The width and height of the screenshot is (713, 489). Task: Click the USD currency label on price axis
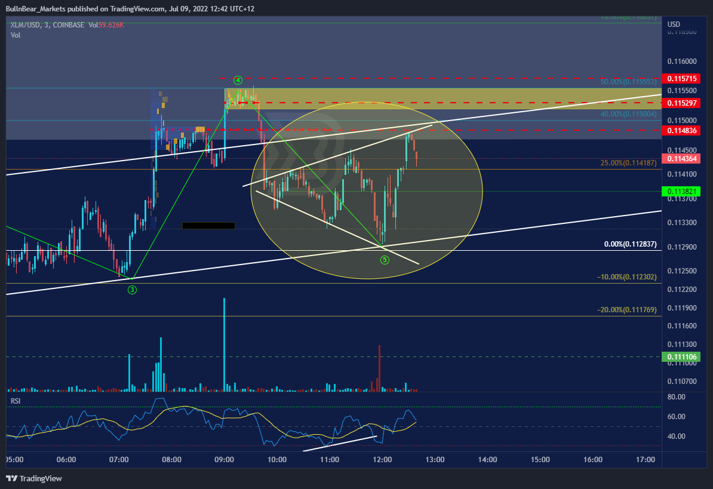pos(674,24)
